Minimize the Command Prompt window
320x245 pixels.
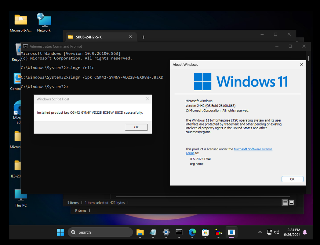point(277,46)
